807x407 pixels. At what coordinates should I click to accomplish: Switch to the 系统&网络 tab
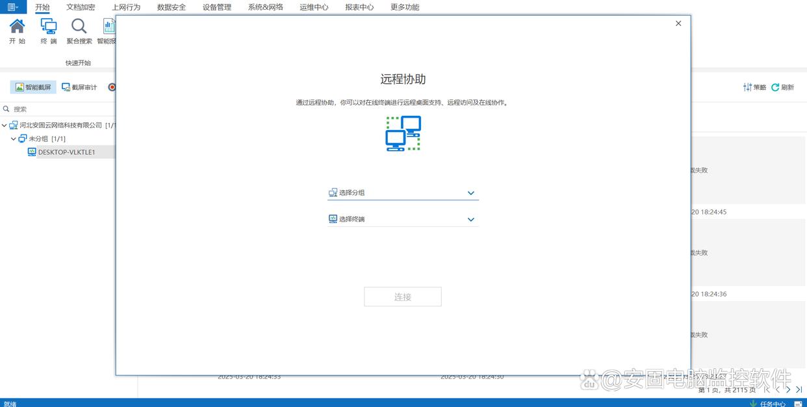tap(266, 7)
